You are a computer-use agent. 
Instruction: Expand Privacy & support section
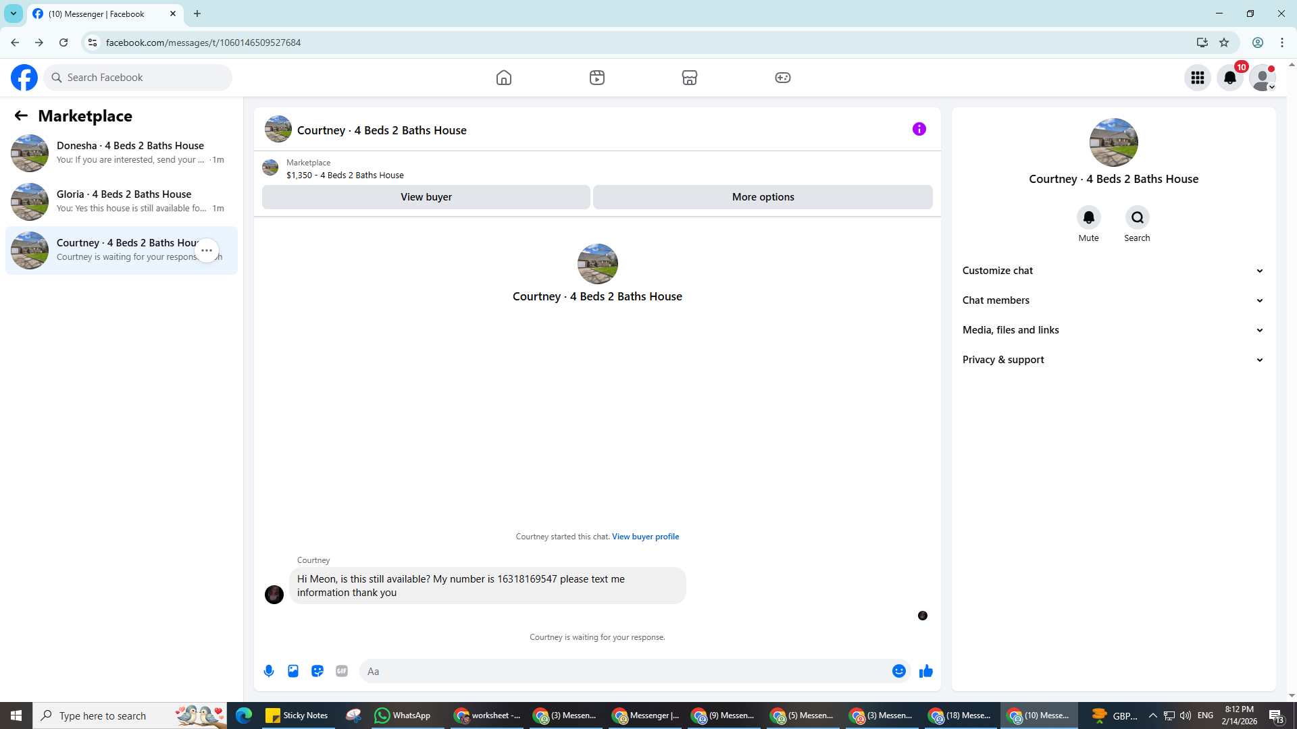click(1113, 360)
